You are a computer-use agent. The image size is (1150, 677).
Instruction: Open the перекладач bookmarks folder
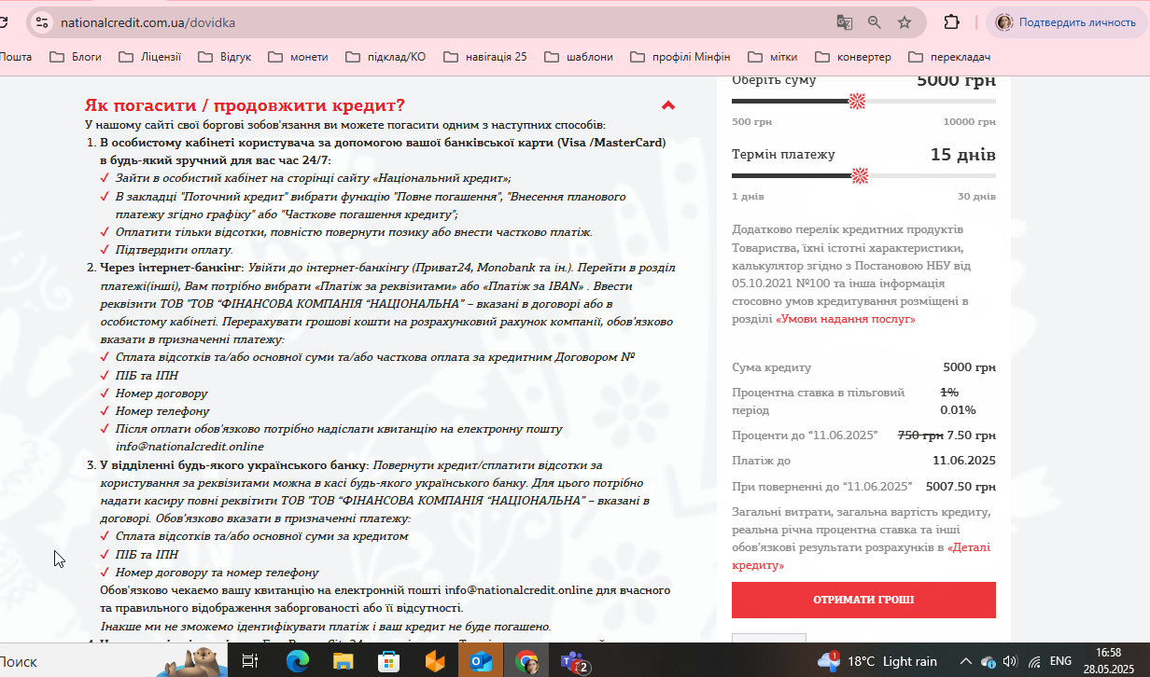click(x=949, y=57)
